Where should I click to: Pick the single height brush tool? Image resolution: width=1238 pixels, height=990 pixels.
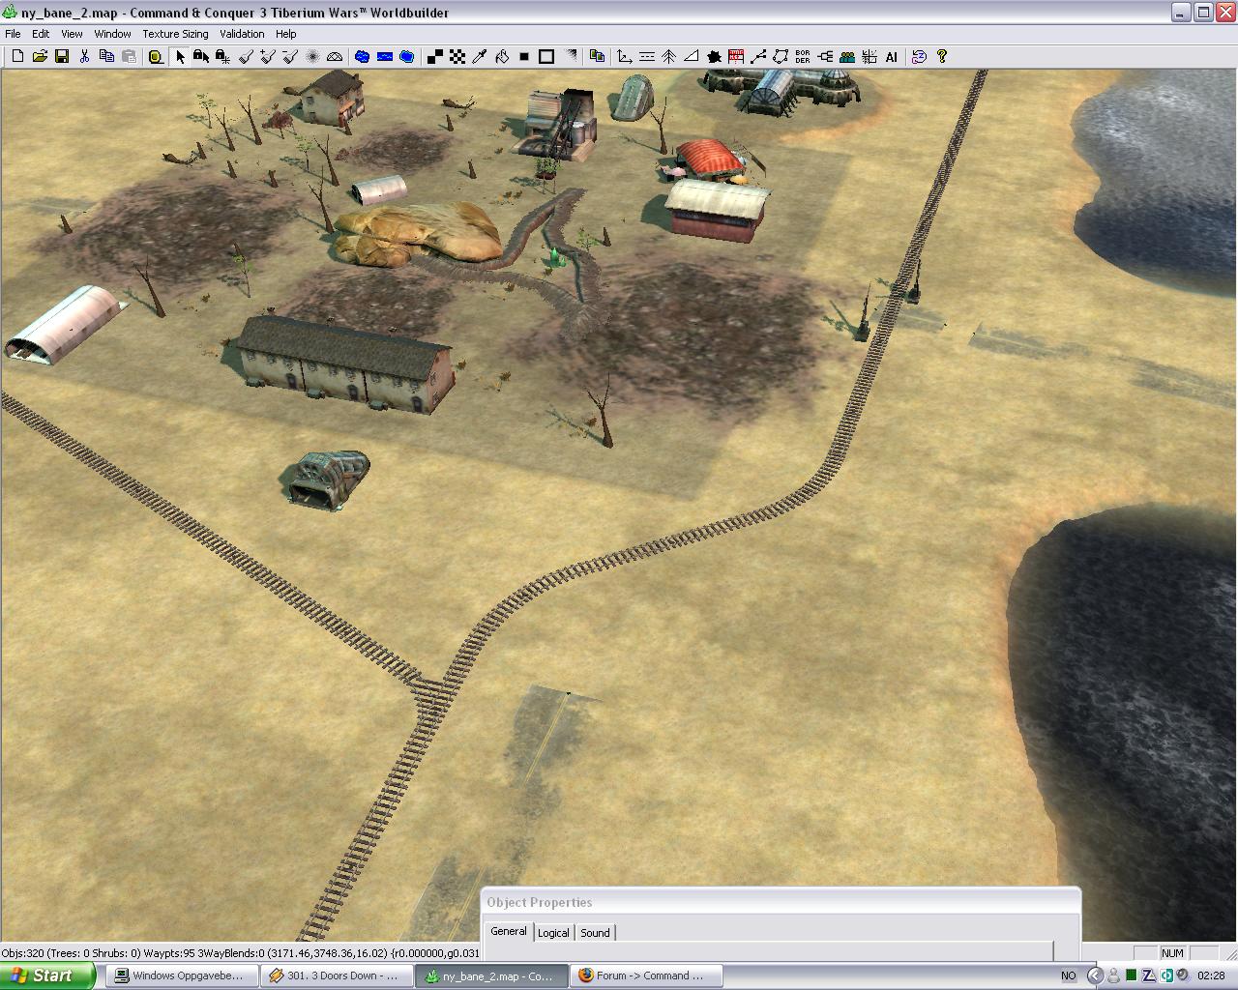pos(246,57)
